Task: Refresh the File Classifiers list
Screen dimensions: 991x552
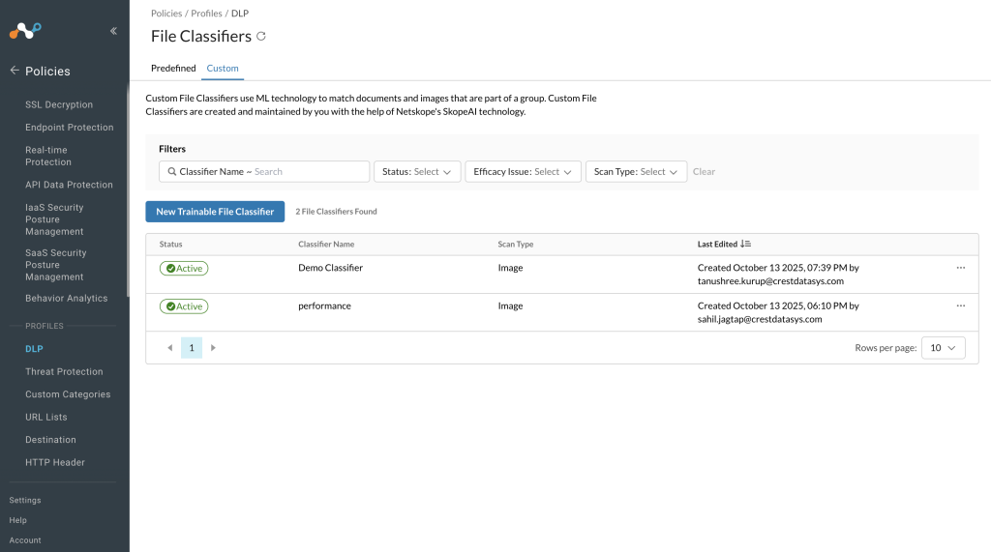Action: [261, 37]
